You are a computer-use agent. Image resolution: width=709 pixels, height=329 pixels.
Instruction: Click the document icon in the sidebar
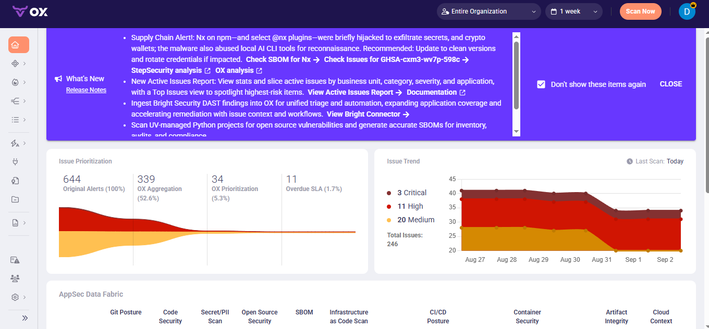pos(15,222)
